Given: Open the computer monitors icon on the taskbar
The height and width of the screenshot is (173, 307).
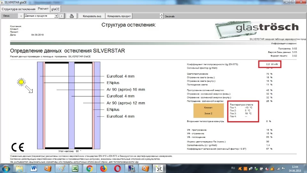Looking at the screenshot, I should point(131,169).
